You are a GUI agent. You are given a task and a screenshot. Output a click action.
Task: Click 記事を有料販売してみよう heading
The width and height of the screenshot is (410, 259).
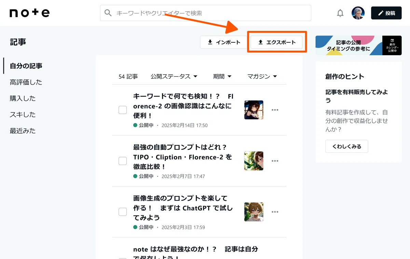[x=357, y=96]
